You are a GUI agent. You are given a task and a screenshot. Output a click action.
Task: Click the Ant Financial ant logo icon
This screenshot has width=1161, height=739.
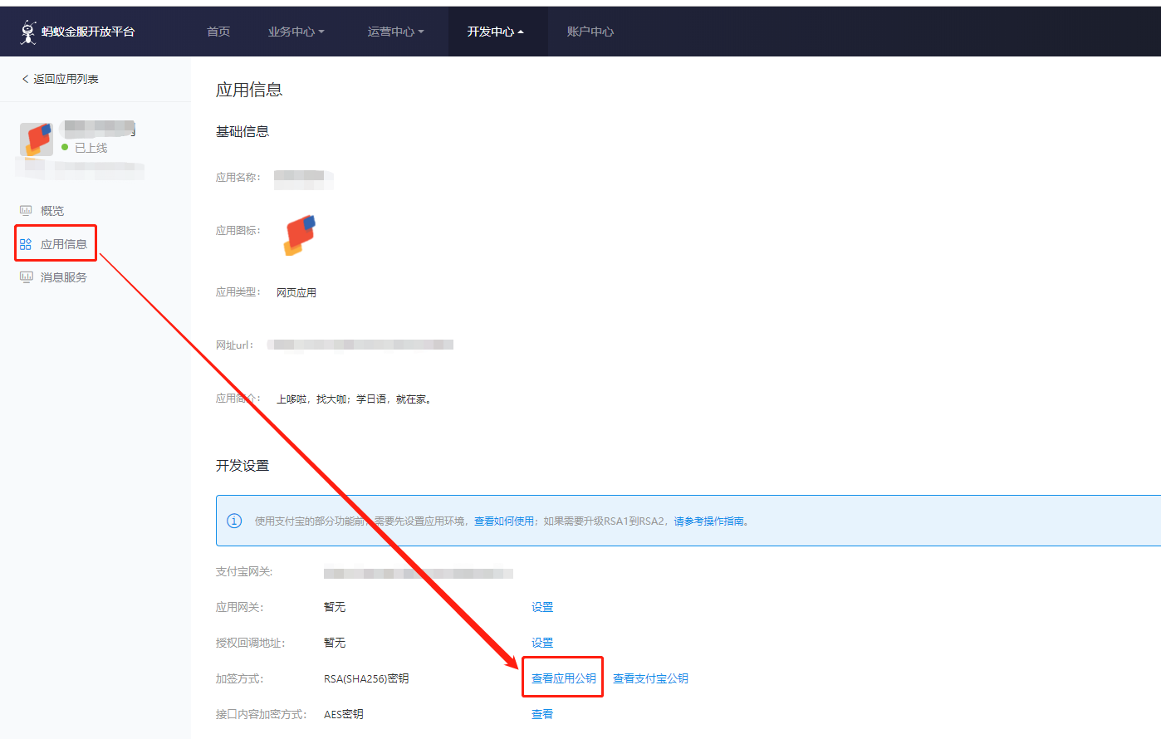[x=28, y=32]
